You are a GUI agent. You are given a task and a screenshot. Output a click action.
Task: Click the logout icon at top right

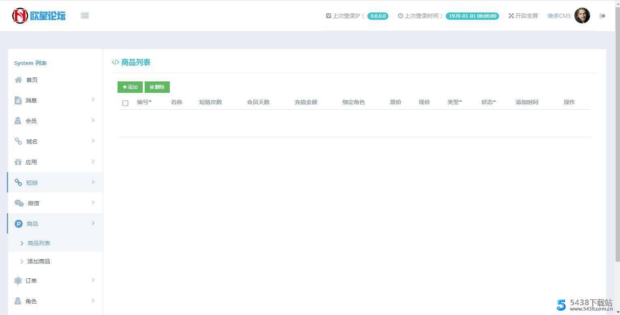pyautogui.click(x=602, y=15)
